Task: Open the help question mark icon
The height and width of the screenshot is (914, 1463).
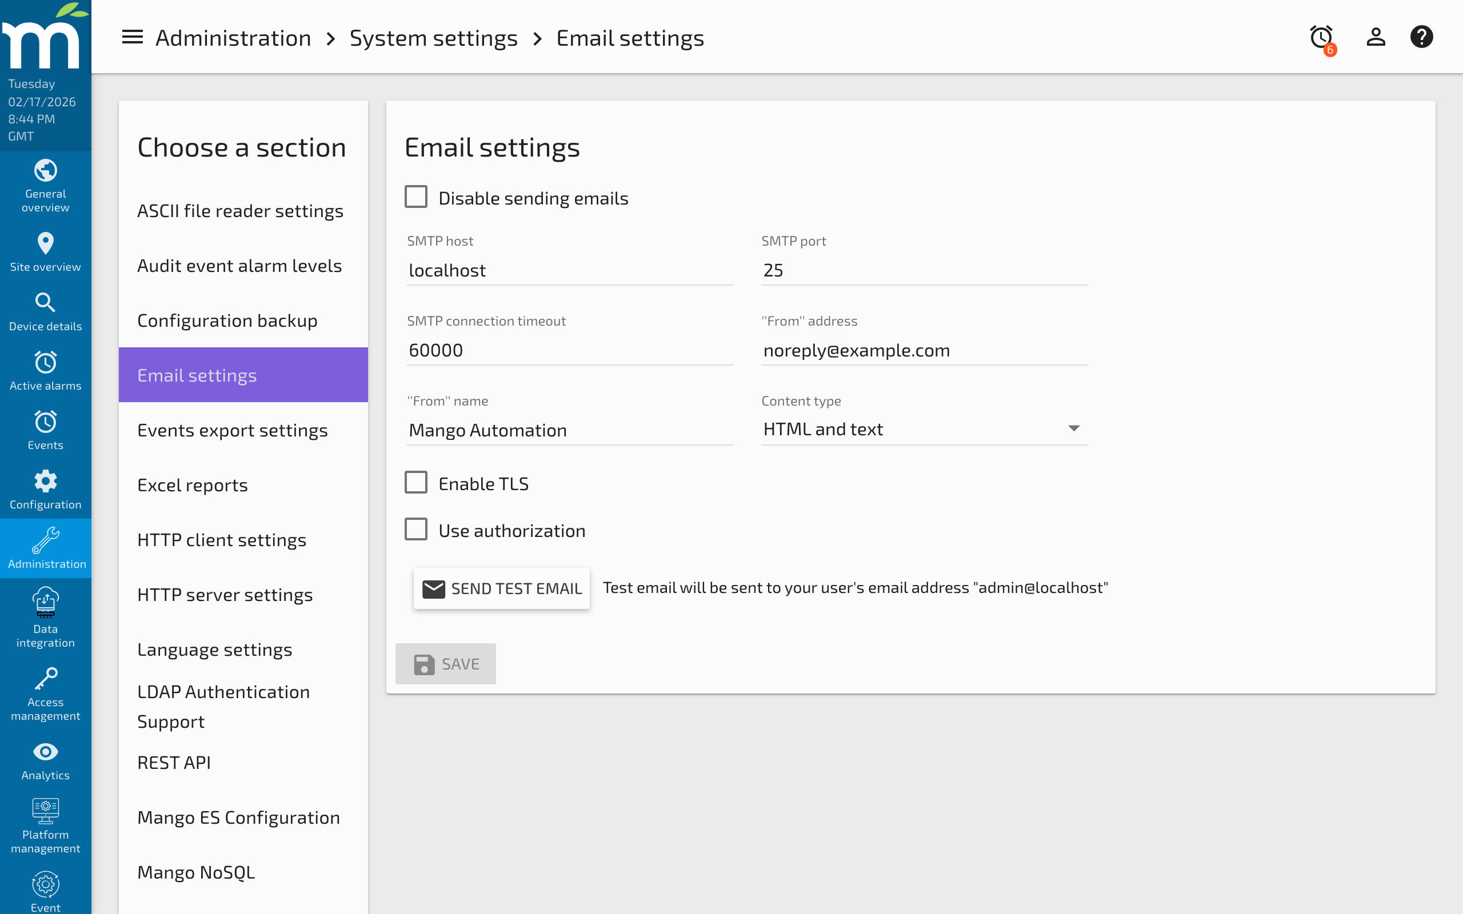Action: click(x=1422, y=36)
